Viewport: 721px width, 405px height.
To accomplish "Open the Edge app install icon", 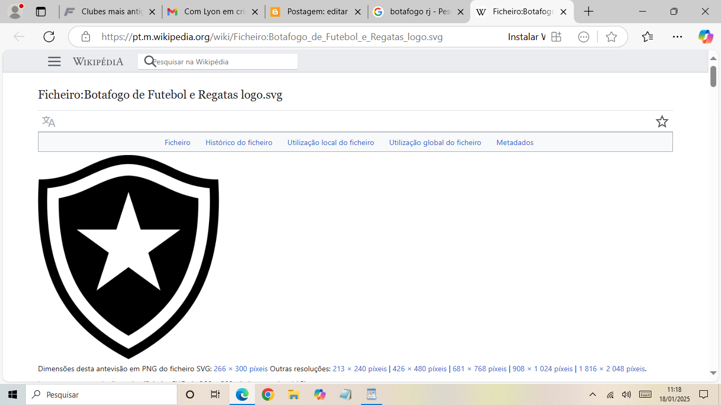I will 556,37.
